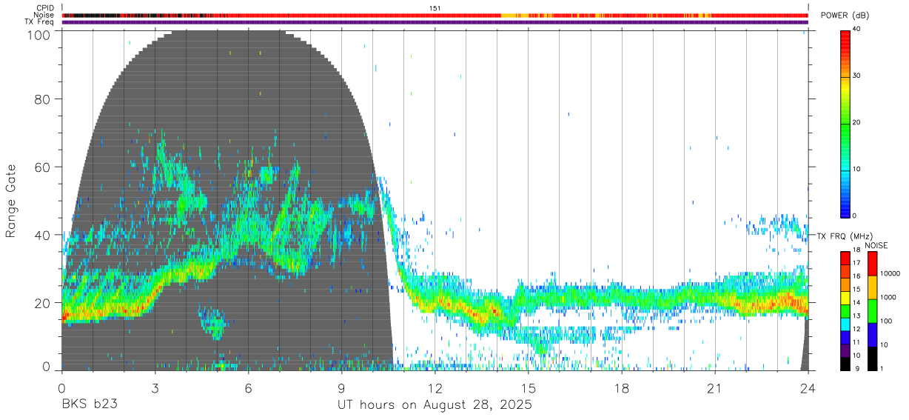The width and height of the screenshot is (909, 420).
Task: Click the 60 tick on range axis
Action: tap(42, 167)
